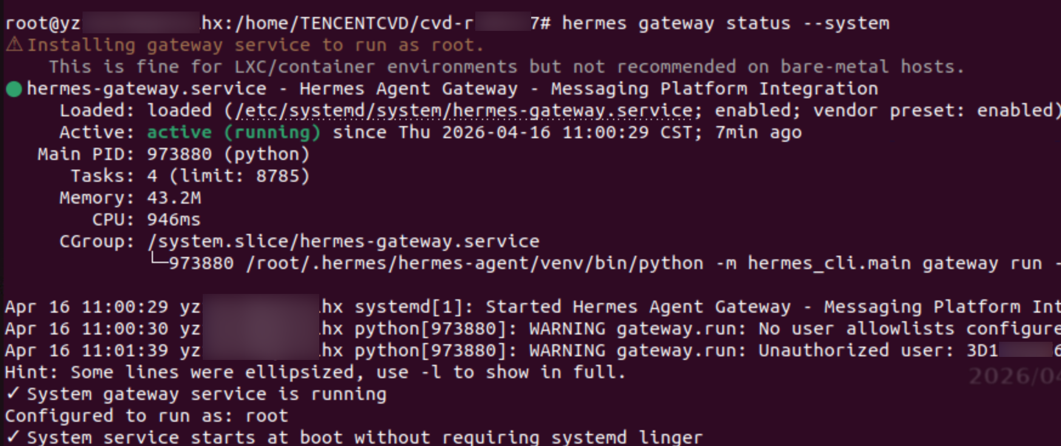The image size is (1061, 446).
Task: Click the CPU value 946ms
Action: click(174, 219)
